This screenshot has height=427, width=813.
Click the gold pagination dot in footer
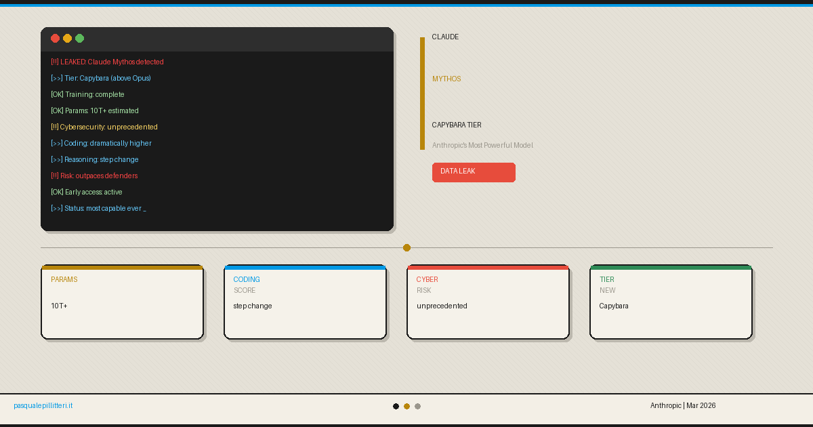(407, 407)
